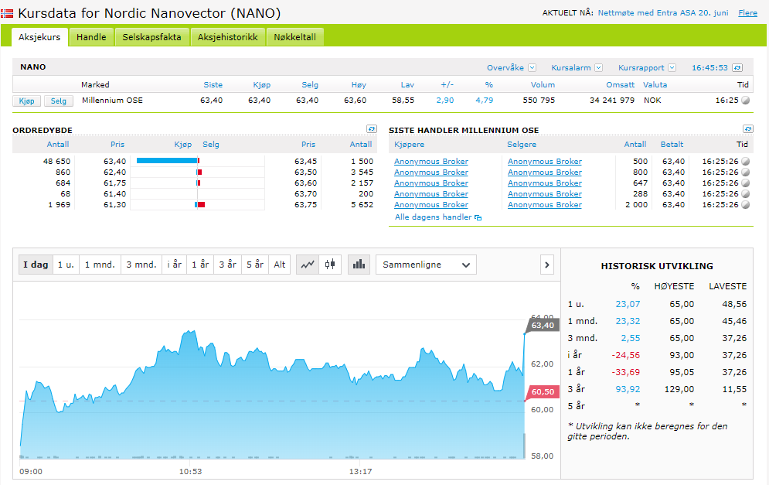This screenshot has height=485, width=769.
Task: Click the 10:53 time label on chart axis
Action: 190,471
